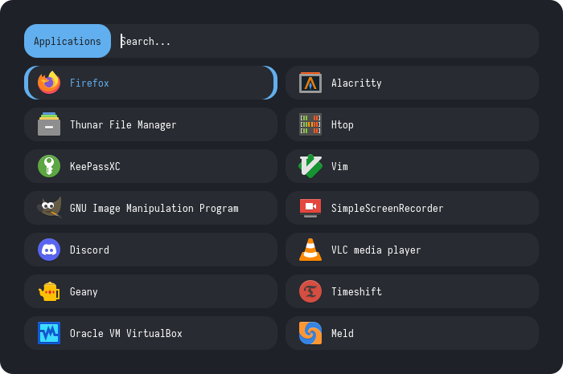Select the Applications mode tab
The width and height of the screenshot is (563, 374).
point(68,41)
